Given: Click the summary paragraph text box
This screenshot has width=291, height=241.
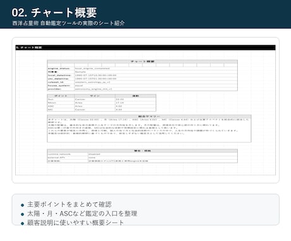Looking at the screenshot, I should pos(149,130).
